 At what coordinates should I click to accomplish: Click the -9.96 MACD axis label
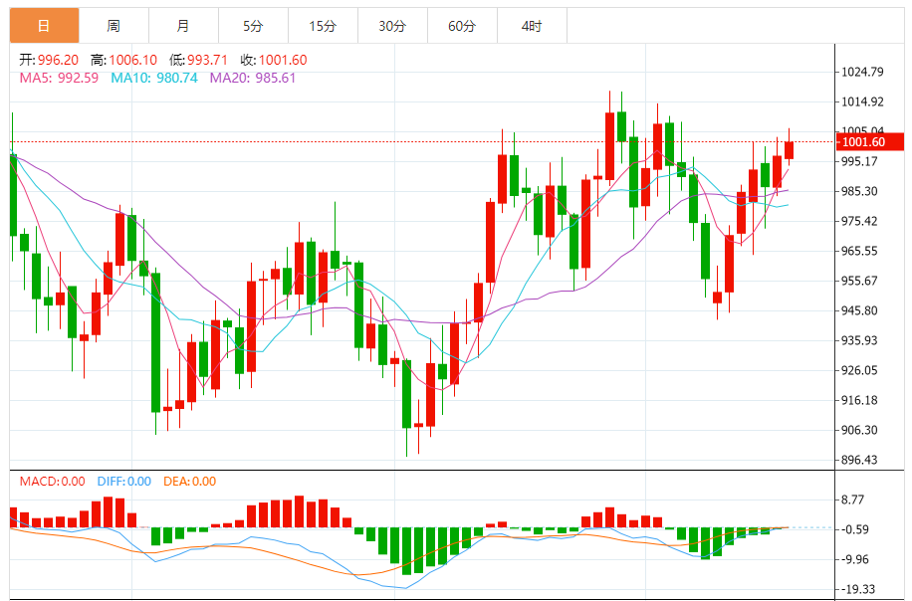855,559
